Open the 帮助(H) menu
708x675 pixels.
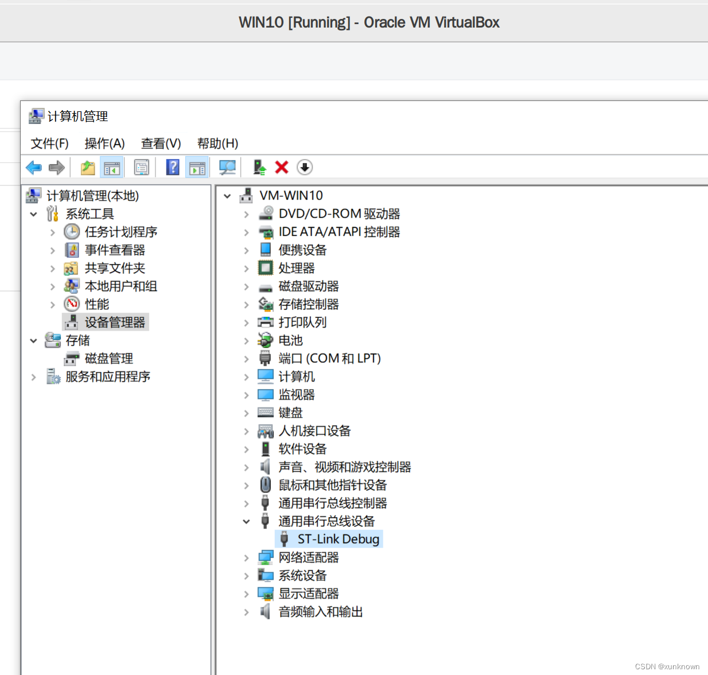[217, 143]
